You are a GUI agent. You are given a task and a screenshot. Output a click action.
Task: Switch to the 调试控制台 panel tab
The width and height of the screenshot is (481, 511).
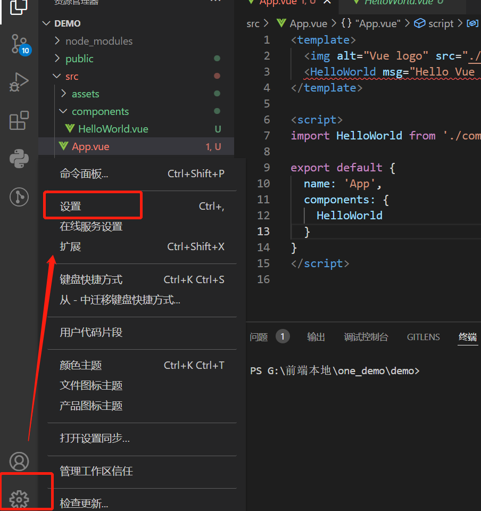(x=366, y=336)
